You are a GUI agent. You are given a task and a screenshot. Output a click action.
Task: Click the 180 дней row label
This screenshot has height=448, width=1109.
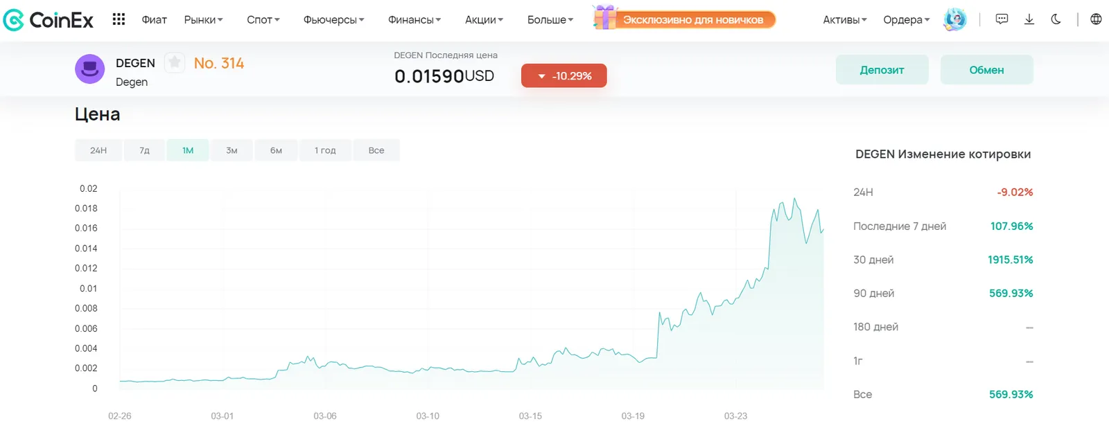[x=875, y=327]
